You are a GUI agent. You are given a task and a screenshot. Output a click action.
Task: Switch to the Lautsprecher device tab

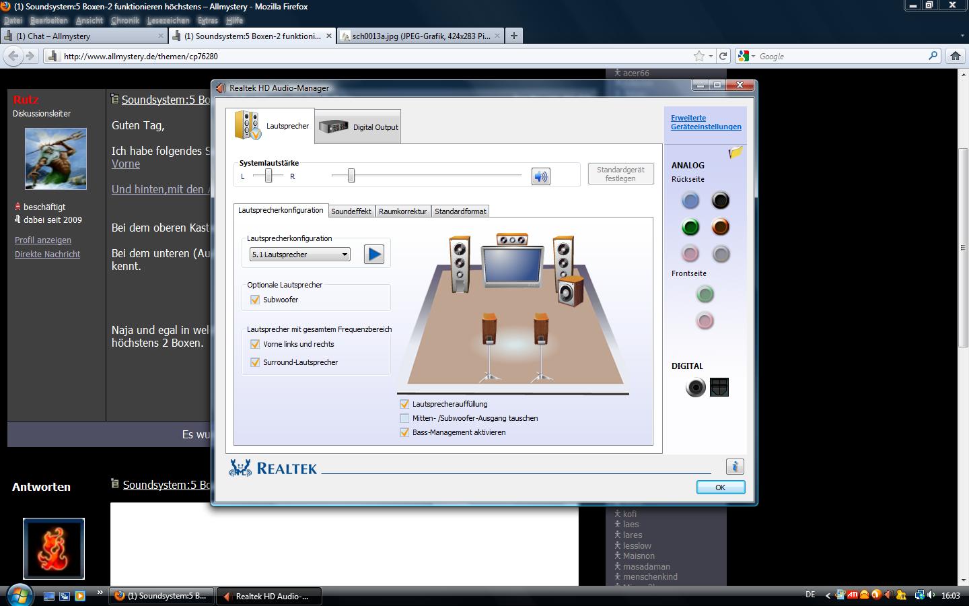[271, 126]
